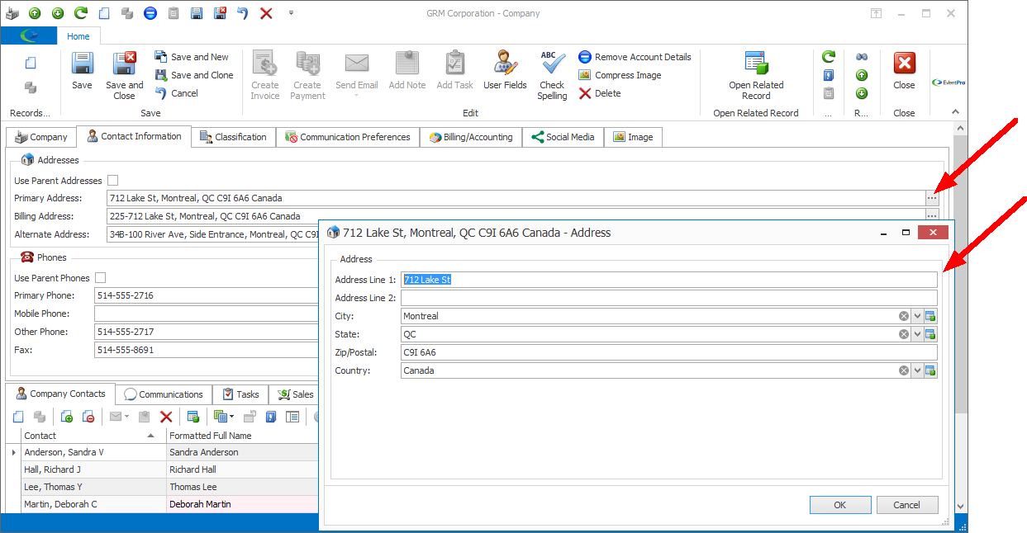Image resolution: width=1027 pixels, height=533 pixels.
Task: Click the green refresh arrow in the title bar toolbar
Action: 80,13
